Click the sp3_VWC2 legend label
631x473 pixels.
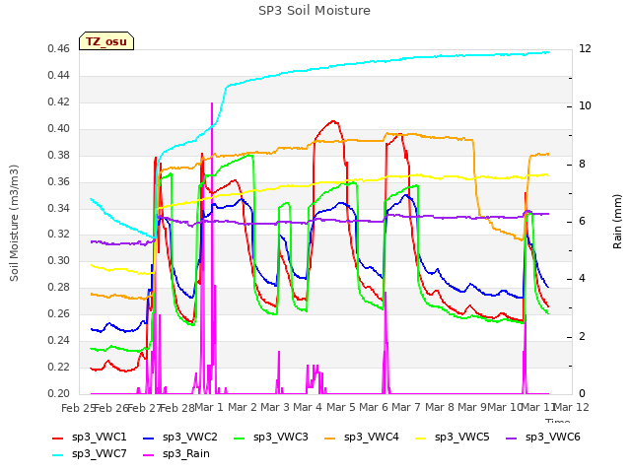[x=190, y=437]
